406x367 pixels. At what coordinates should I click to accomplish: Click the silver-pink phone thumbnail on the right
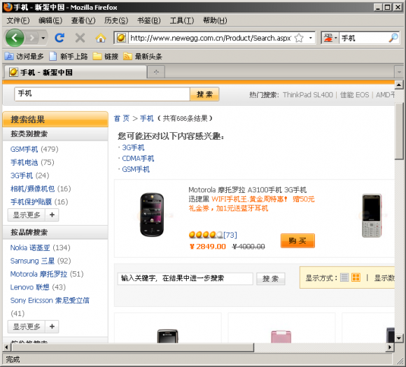(372, 215)
